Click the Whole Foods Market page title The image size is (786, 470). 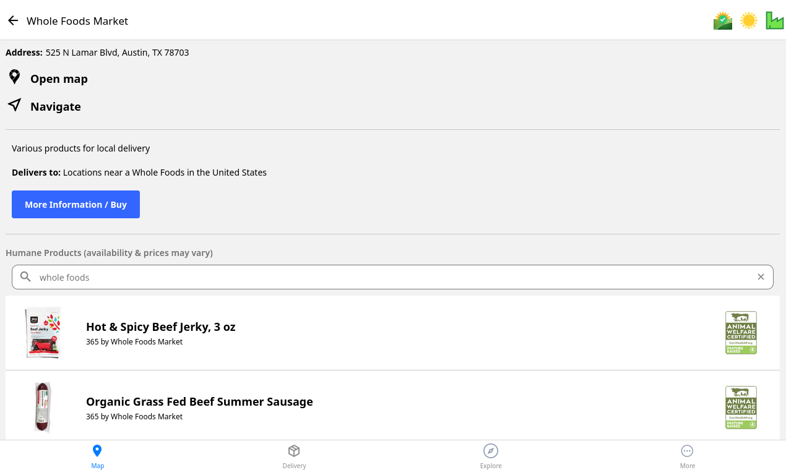click(x=77, y=21)
